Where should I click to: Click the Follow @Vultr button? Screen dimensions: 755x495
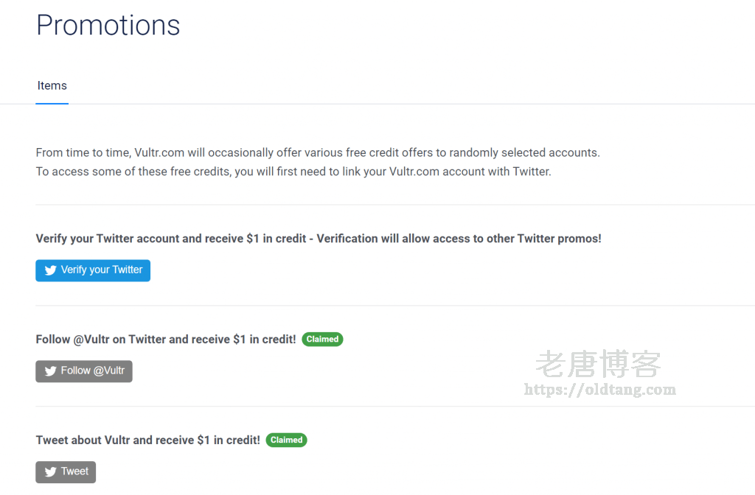pos(84,371)
